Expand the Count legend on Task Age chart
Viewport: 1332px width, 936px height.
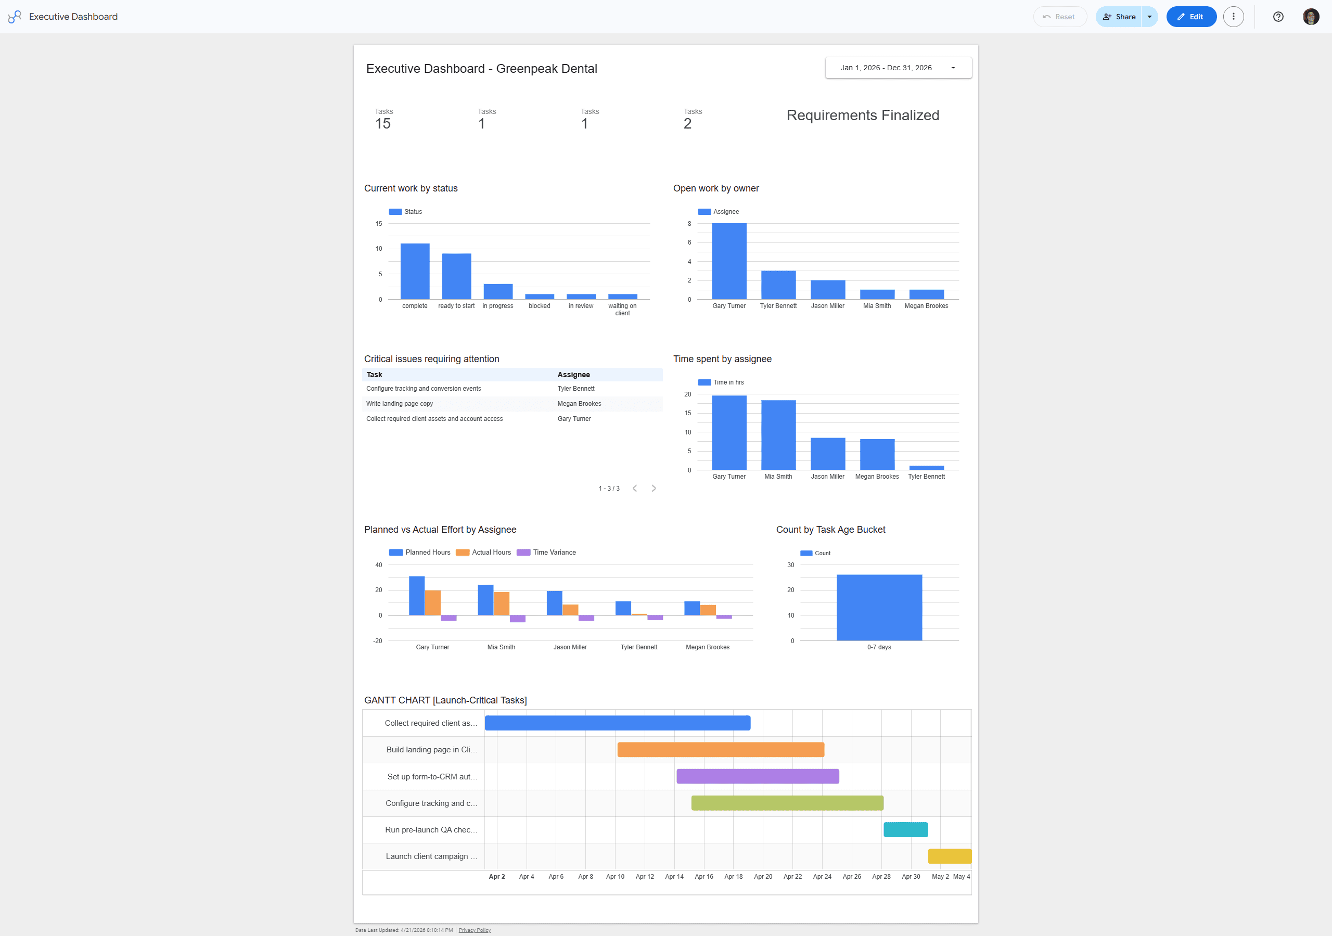click(x=816, y=553)
